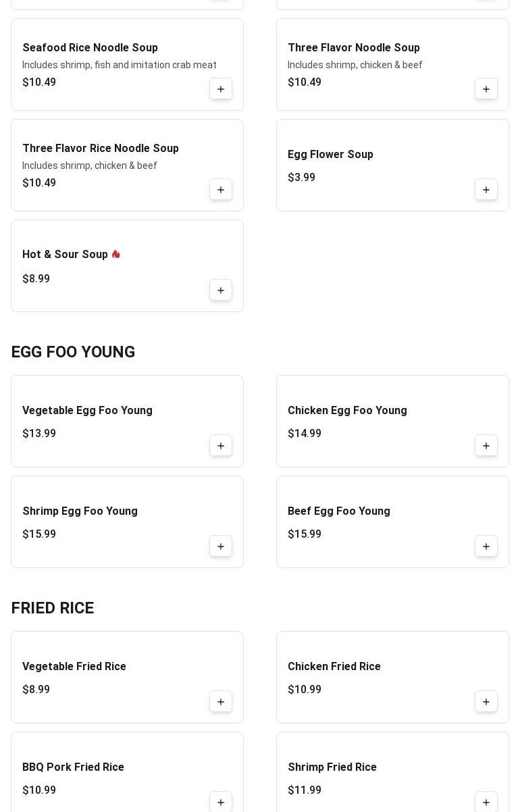Viewport: 520px width, 812px height.
Task: Add Egg Flower Soup to order
Action: tap(486, 190)
